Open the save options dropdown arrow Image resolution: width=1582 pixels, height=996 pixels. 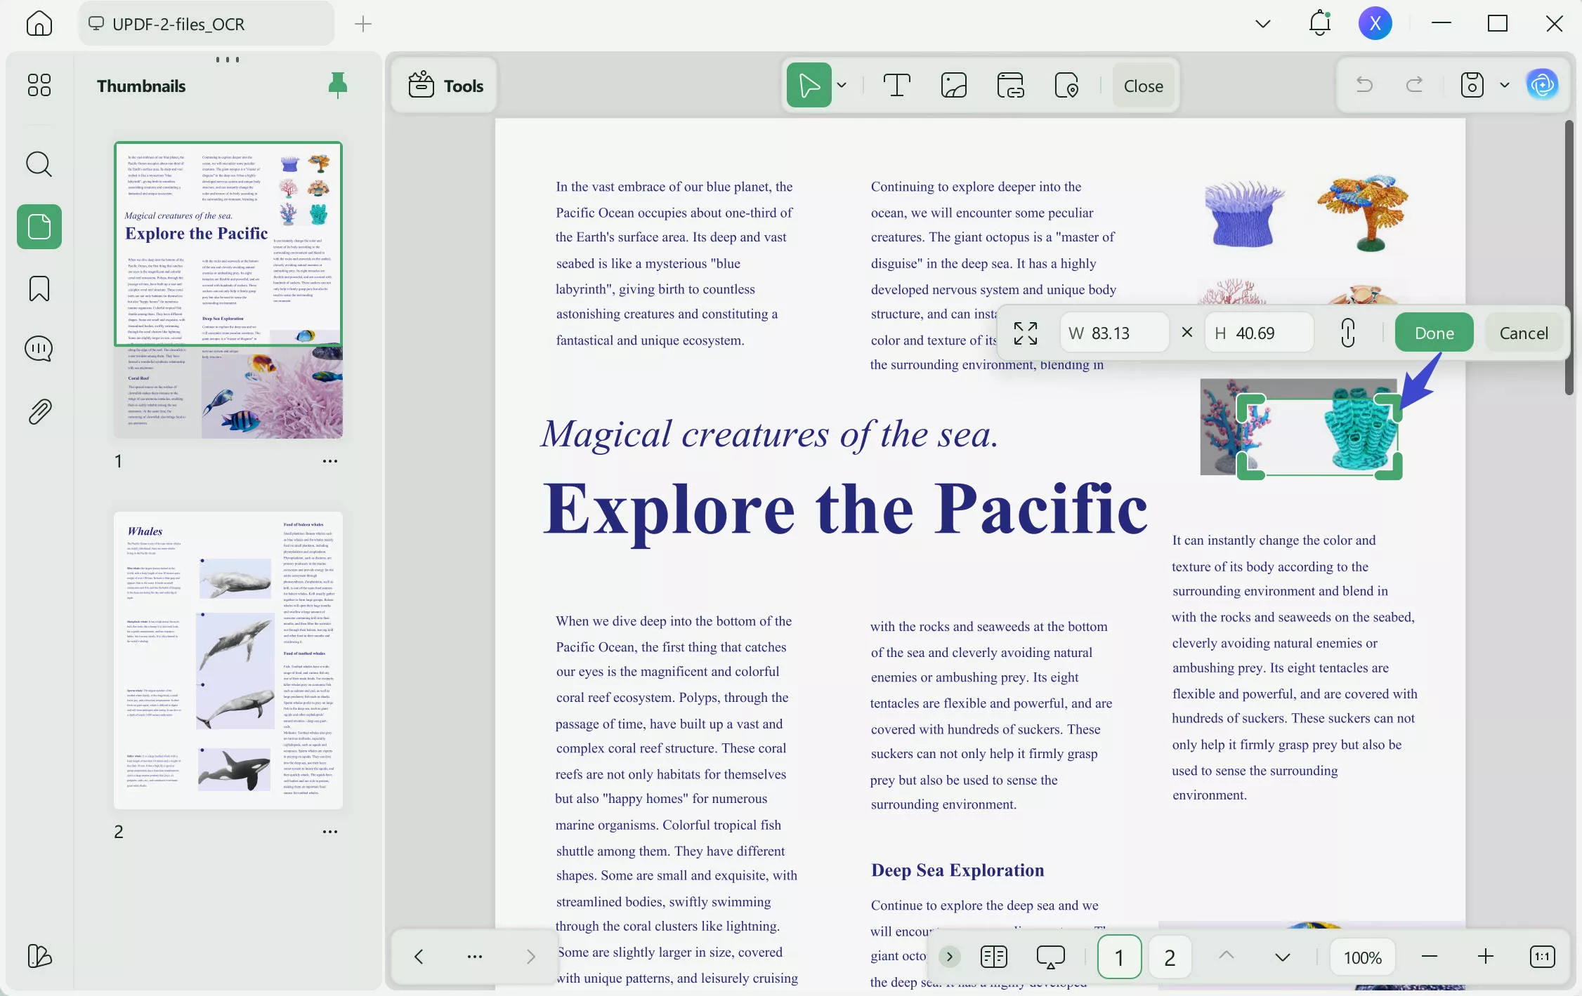(x=1504, y=86)
